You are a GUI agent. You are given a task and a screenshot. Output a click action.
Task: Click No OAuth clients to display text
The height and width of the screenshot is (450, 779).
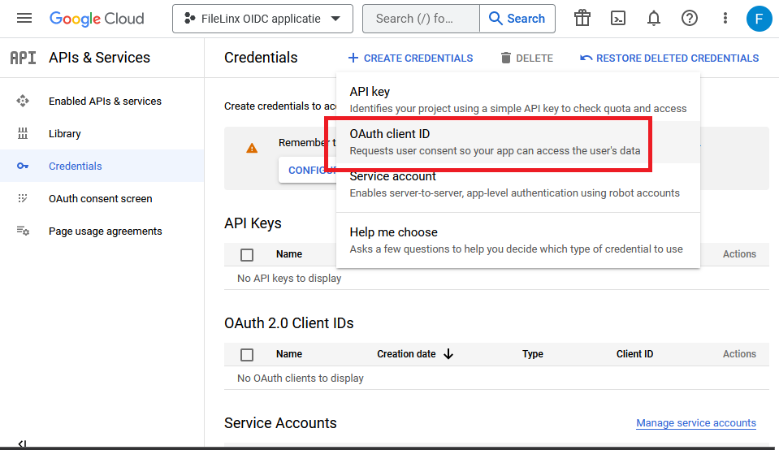tap(300, 378)
